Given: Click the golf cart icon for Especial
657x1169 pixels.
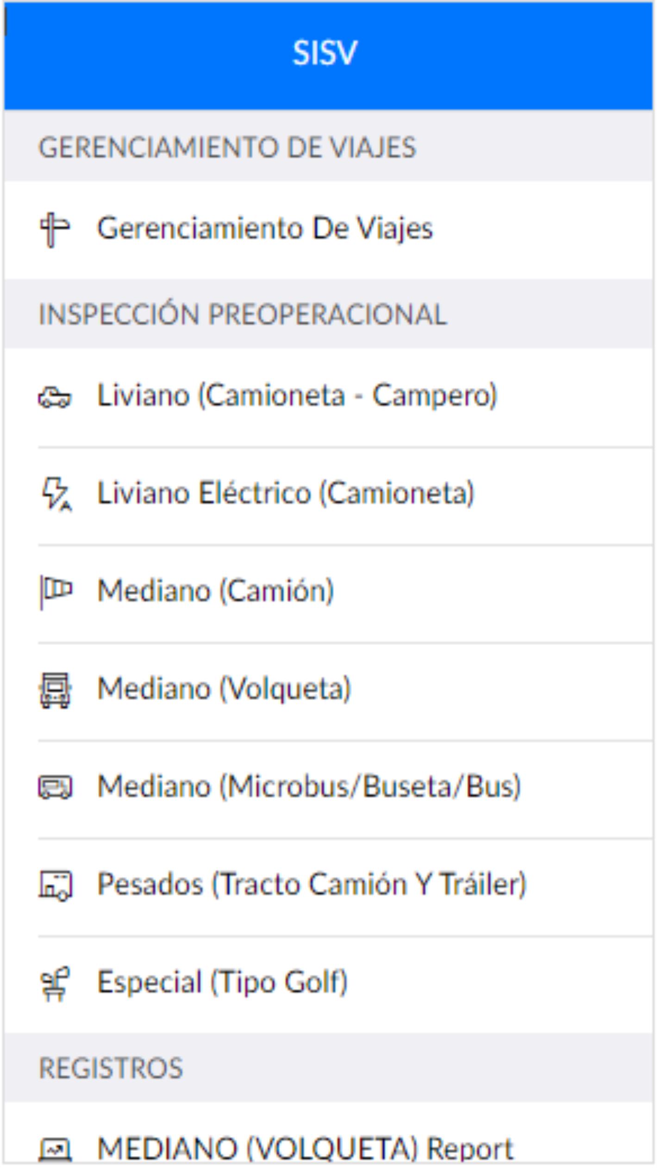Looking at the screenshot, I should 55,984.
